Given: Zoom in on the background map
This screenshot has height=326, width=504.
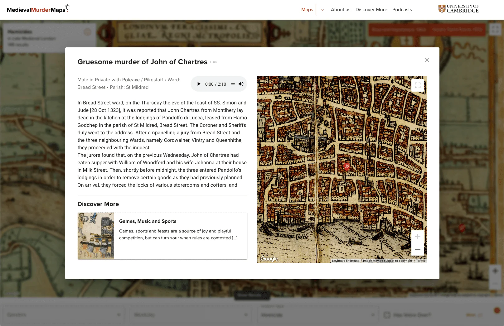Looking at the screenshot, I should pos(495,271).
